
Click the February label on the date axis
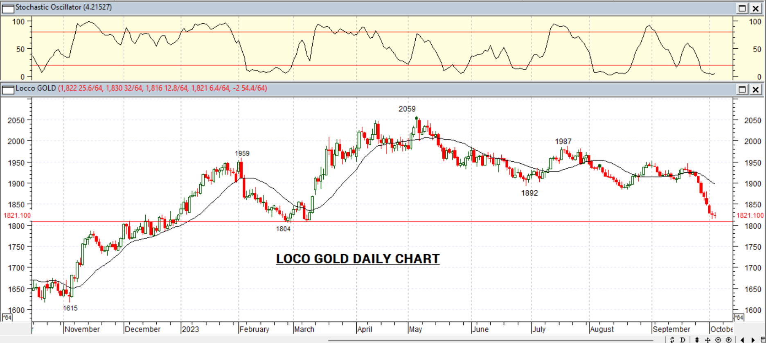(255, 329)
